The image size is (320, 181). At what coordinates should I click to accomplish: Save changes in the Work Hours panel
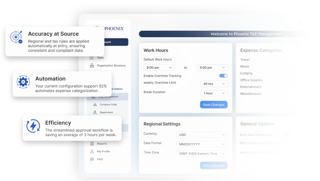[214, 105]
